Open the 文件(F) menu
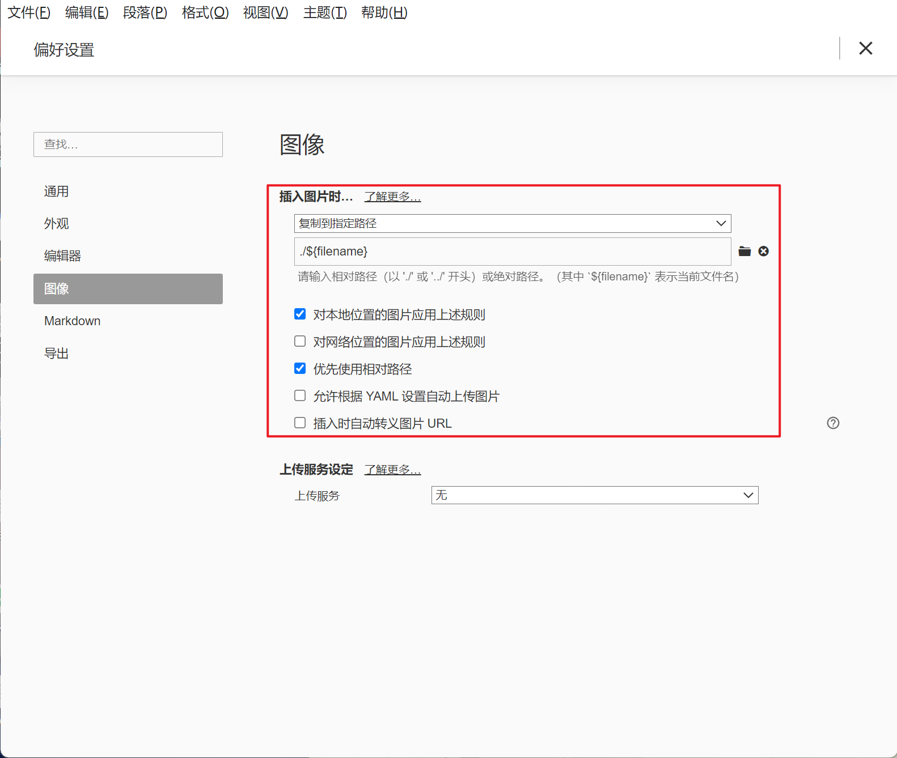This screenshot has width=897, height=758. tap(29, 12)
